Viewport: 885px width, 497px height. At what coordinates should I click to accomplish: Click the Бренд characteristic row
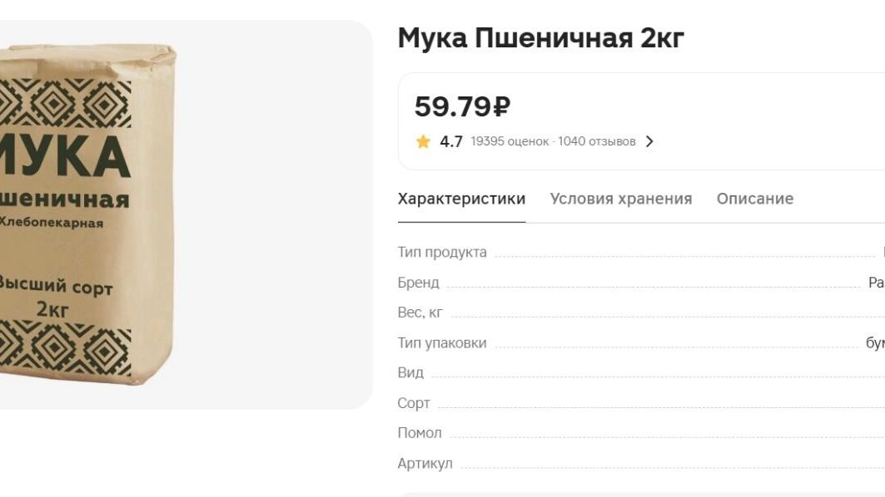(x=641, y=283)
